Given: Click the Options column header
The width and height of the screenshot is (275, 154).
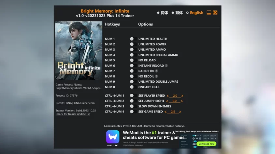Looking at the screenshot, I should coord(145,24).
